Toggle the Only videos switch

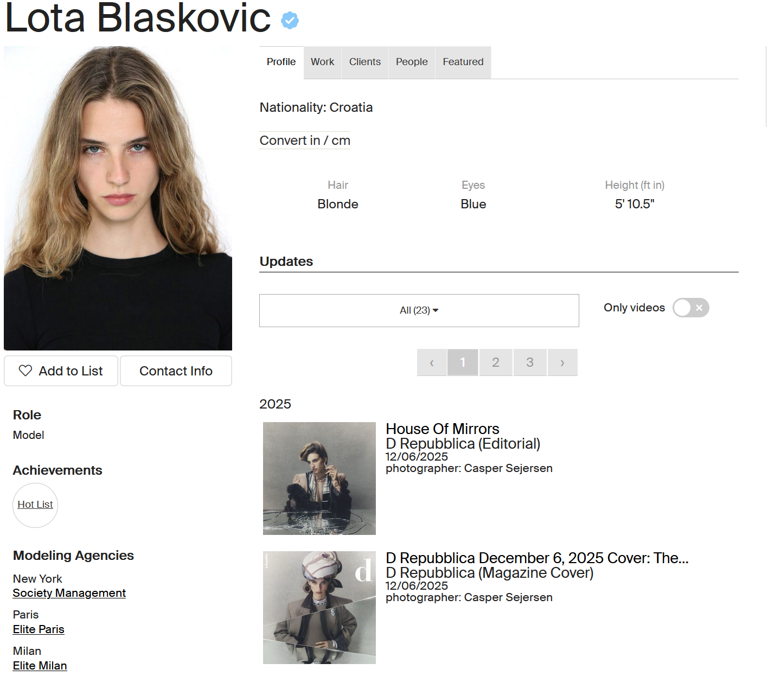(690, 308)
